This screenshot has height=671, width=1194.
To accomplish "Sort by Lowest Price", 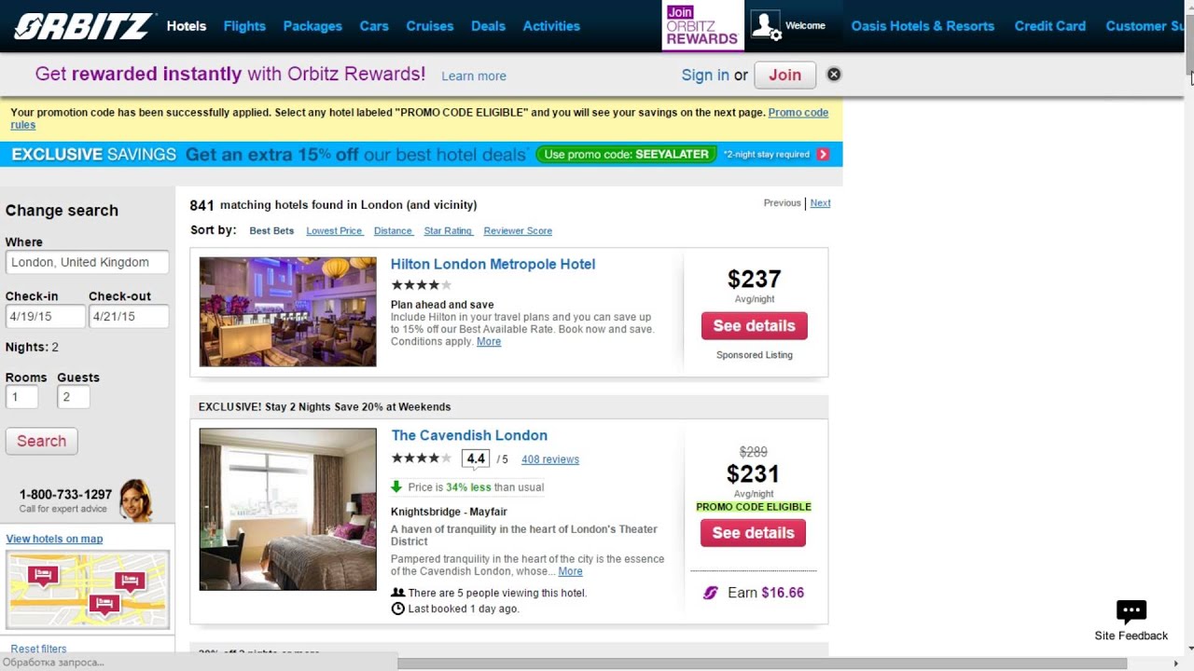I will tap(334, 231).
